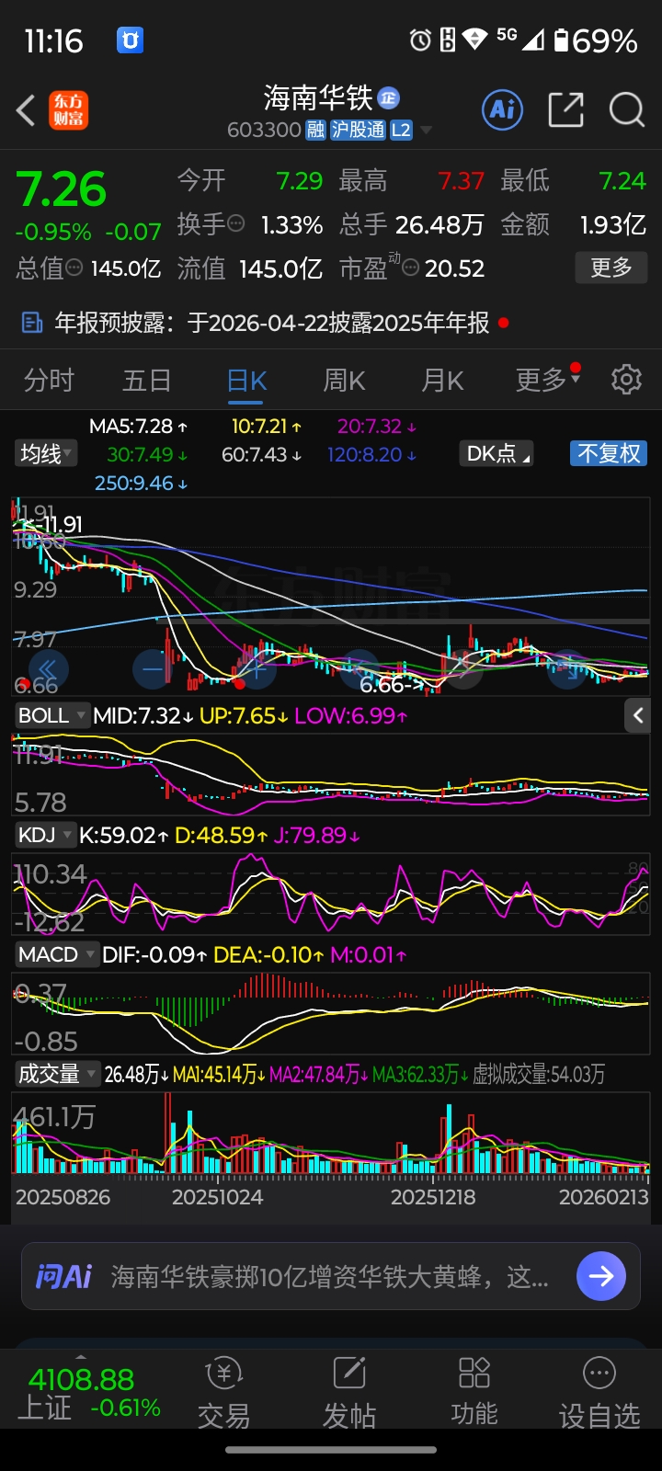Expand the stock code dropdown arrow
The height and width of the screenshot is (1471, 662).
(x=427, y=131)
